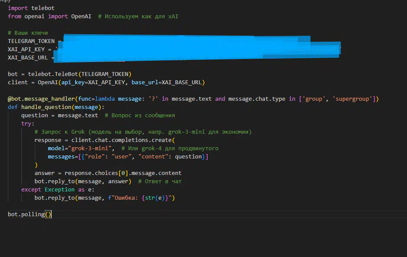Click the '# Ответ в чат' comment
This screenshot has width=407, height=257.
[160, 181]
